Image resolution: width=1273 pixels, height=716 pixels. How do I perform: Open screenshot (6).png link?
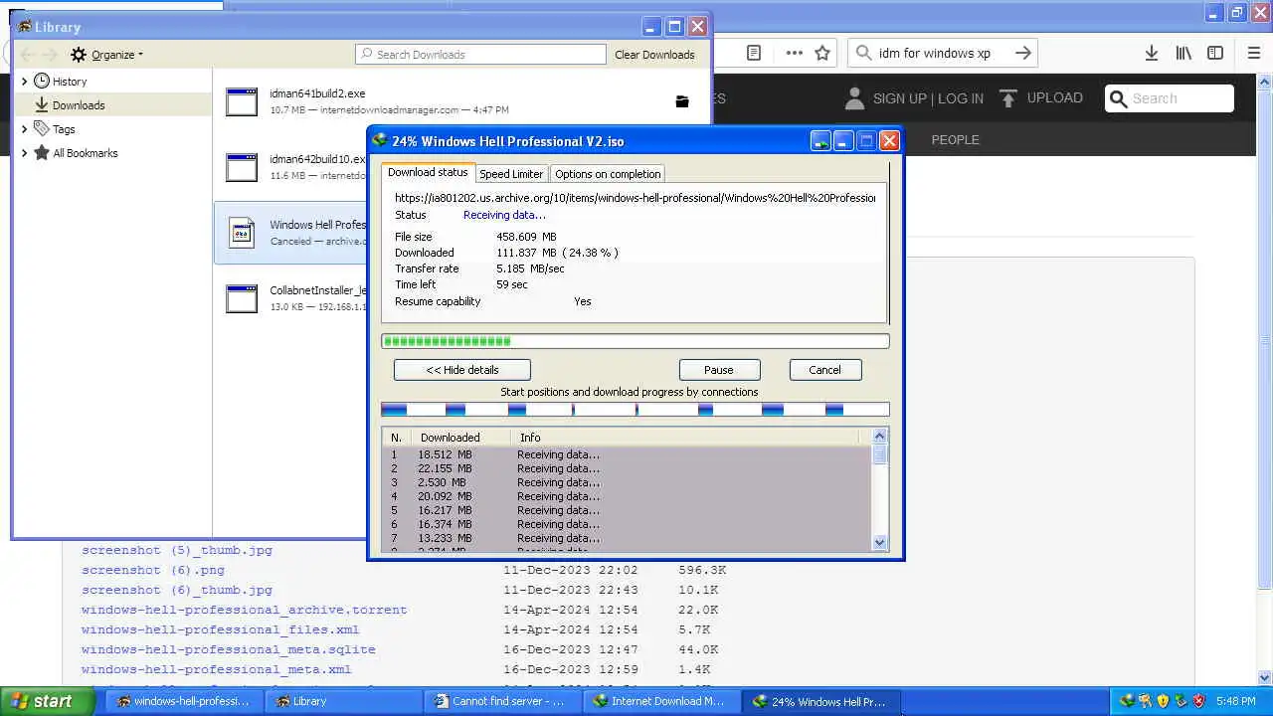tap(153, 570)
